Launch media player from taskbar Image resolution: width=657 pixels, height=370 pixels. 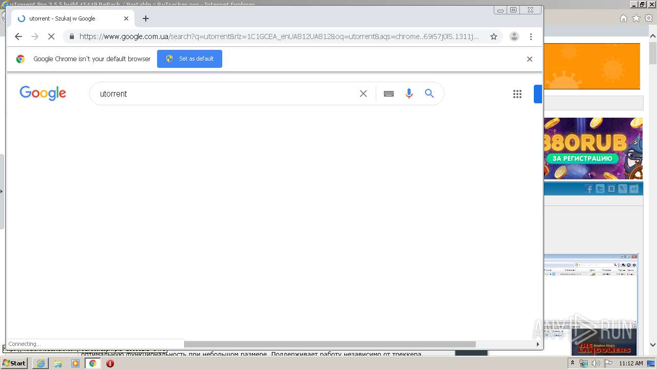(75, 363)
